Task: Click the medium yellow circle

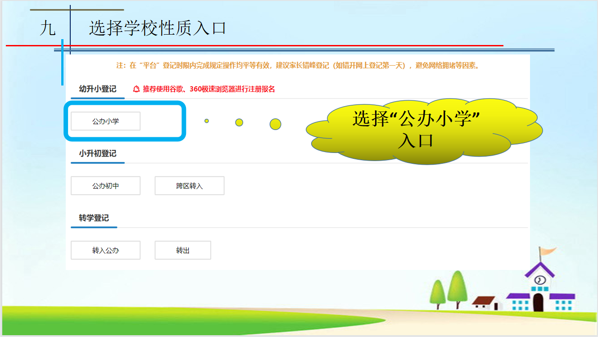Action: 239,122
